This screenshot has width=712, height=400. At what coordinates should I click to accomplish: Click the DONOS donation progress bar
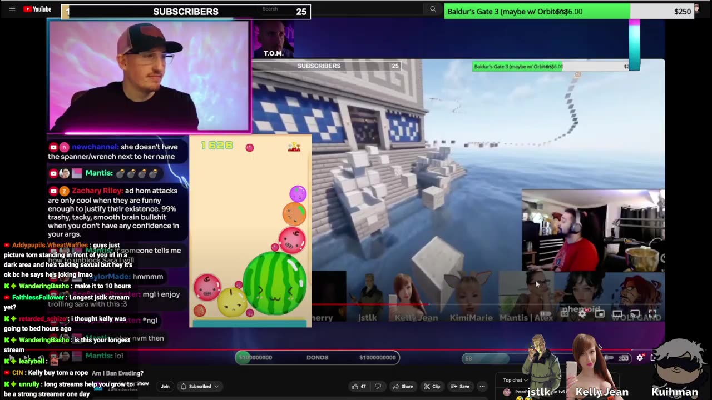317,357
